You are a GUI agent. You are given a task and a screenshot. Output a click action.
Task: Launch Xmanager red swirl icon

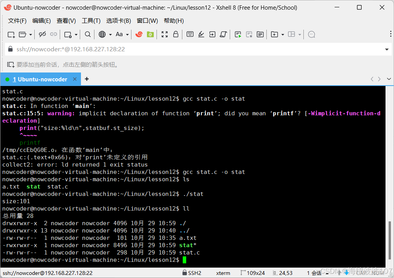coord(139,34)
